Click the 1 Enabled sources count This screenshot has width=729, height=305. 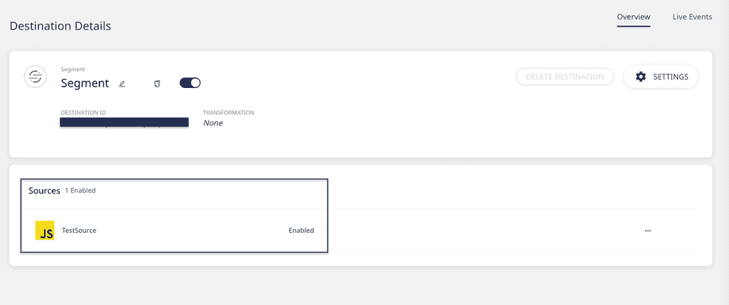pos(80,190)
